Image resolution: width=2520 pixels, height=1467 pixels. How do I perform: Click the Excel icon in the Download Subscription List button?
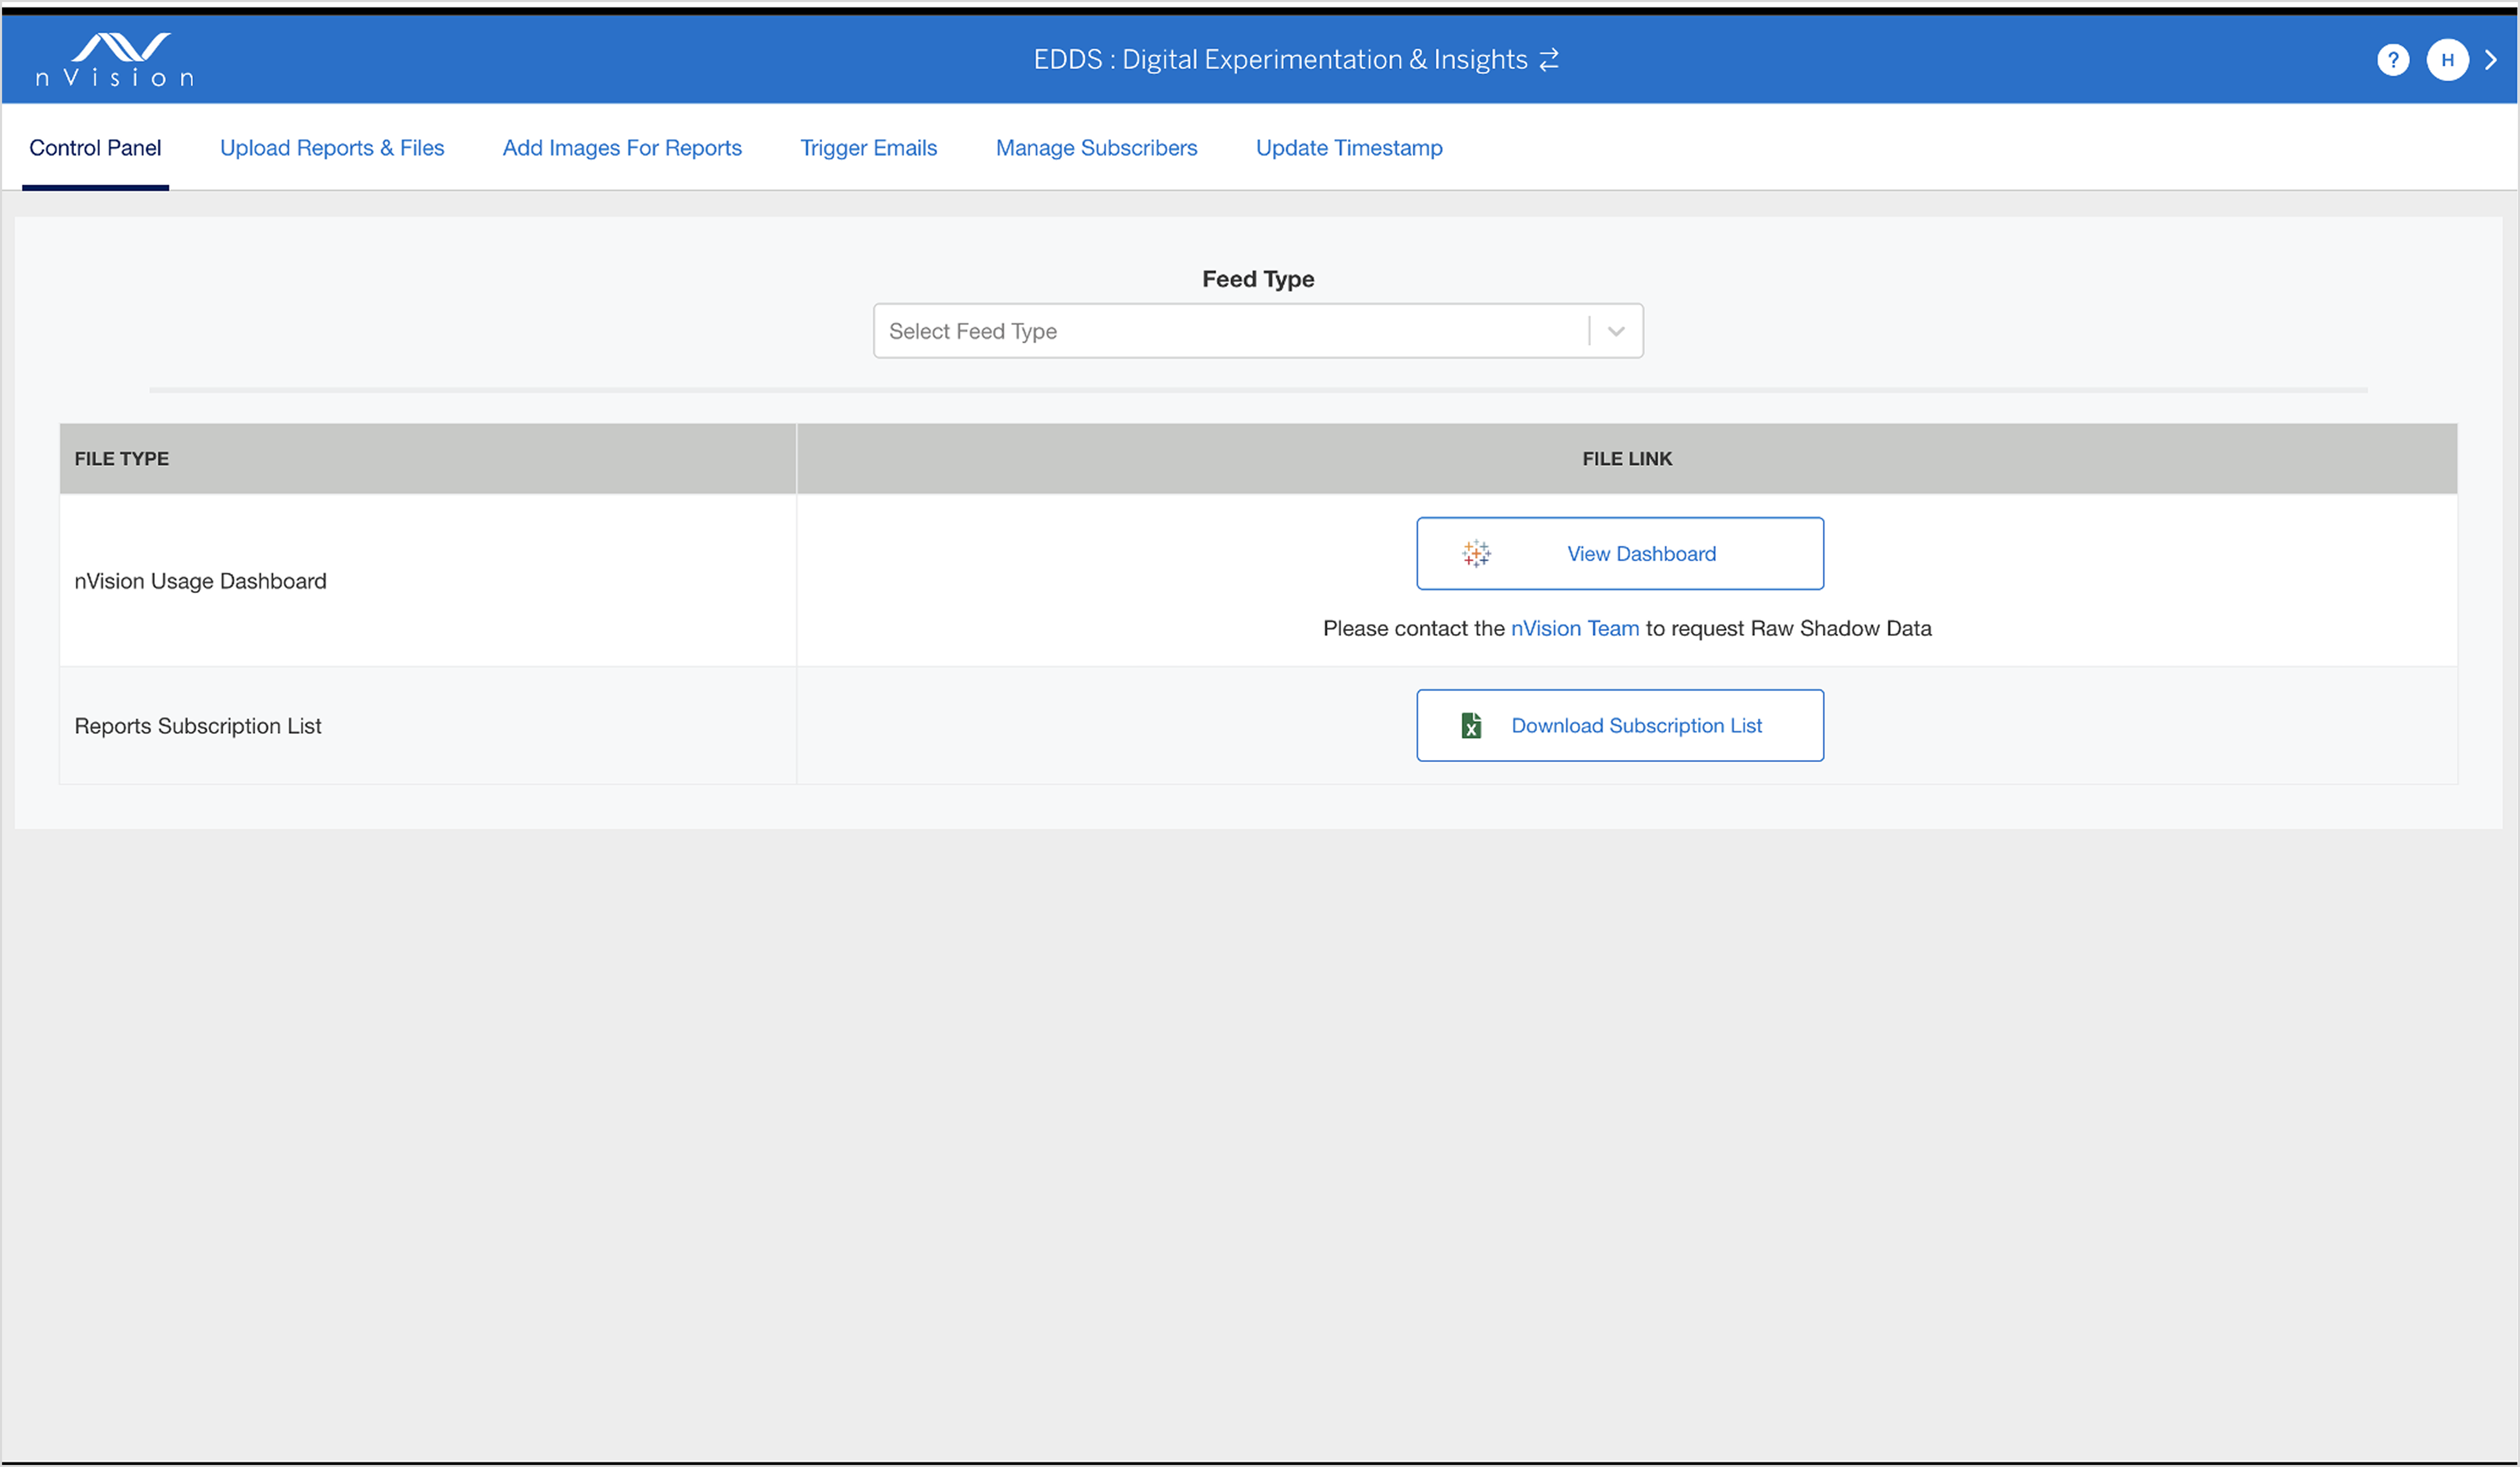coord(1471,725)
